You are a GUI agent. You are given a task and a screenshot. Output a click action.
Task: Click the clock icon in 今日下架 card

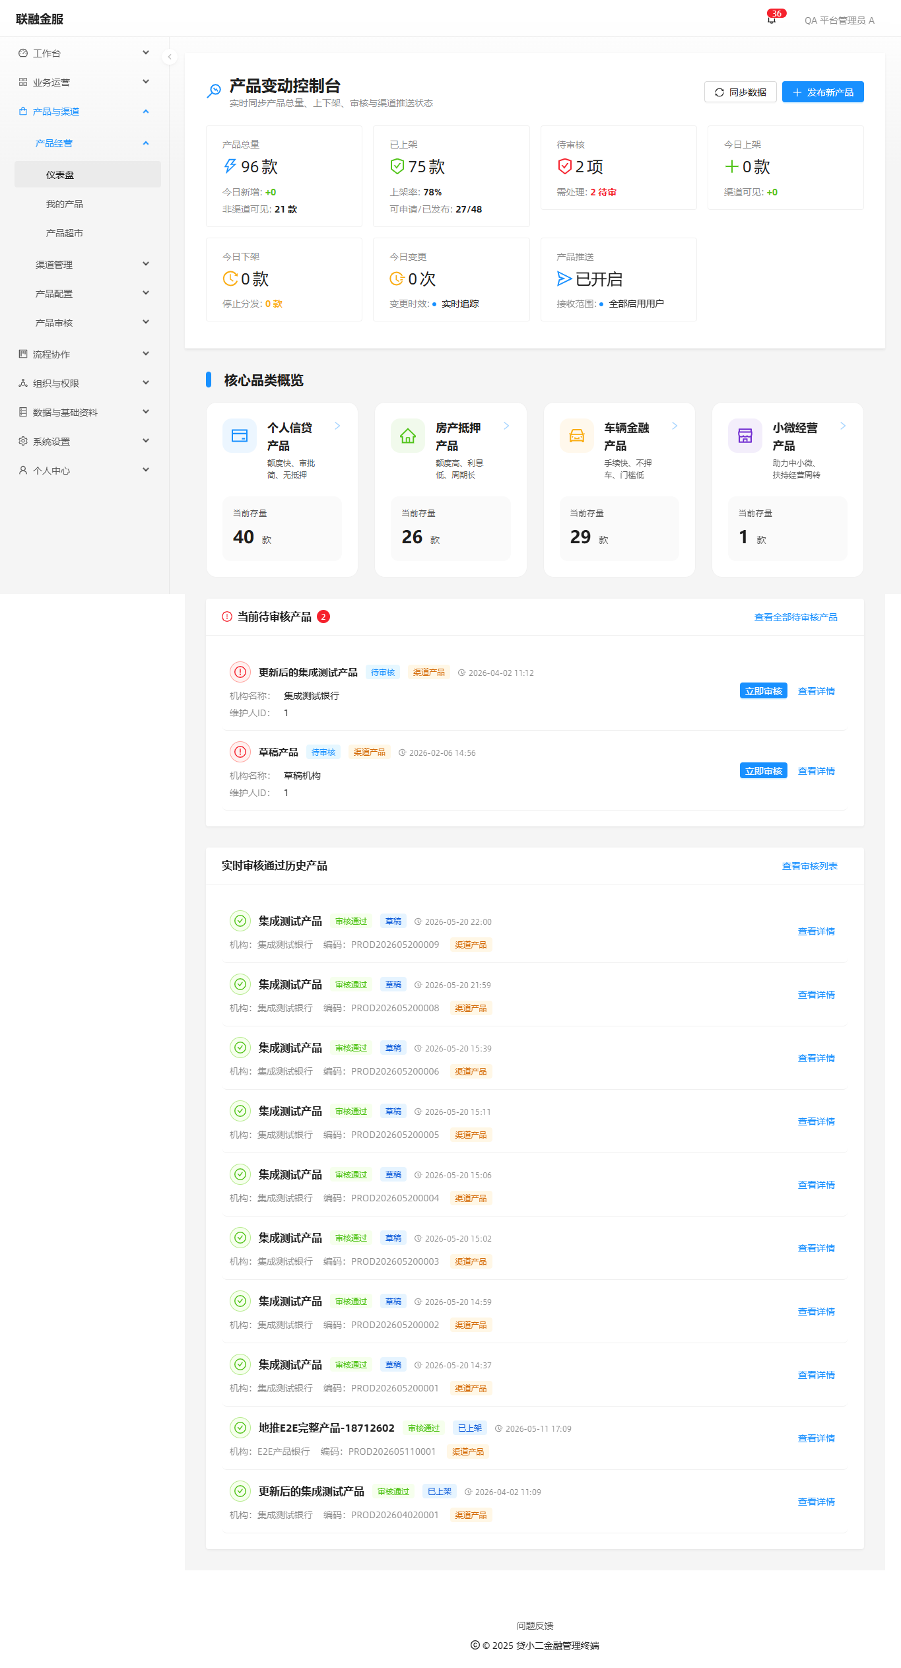click(x=230, y=279)
